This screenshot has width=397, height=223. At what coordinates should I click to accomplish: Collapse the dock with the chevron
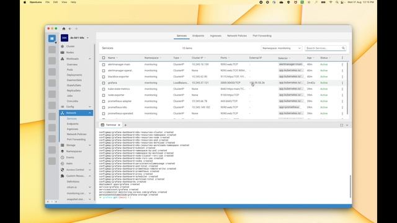tap(347, 125)
